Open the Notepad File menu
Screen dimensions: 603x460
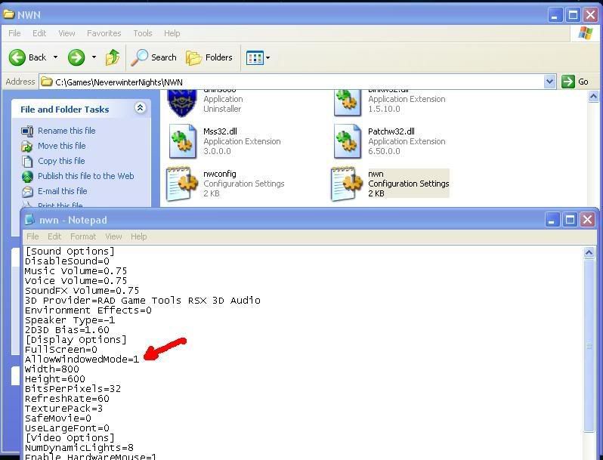32,236
